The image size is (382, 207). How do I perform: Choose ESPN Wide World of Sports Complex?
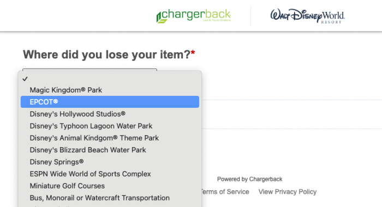coord(110,174)
